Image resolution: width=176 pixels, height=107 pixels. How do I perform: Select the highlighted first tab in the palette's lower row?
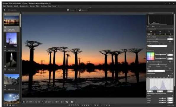[149, 34]
